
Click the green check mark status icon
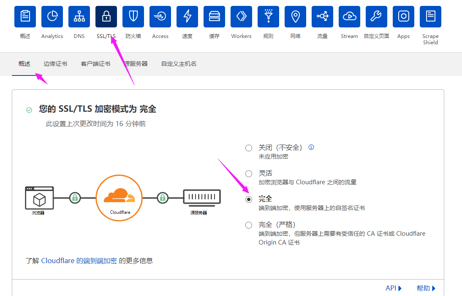click(29, 110)
